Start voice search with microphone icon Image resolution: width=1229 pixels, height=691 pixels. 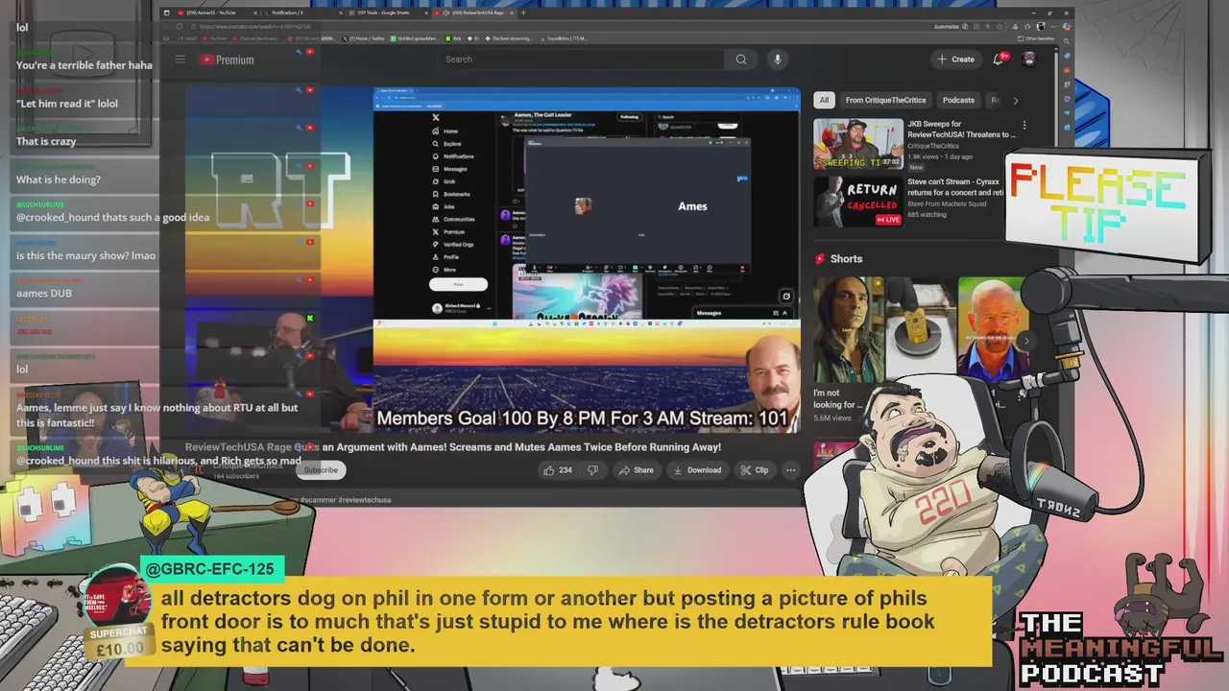778,60
